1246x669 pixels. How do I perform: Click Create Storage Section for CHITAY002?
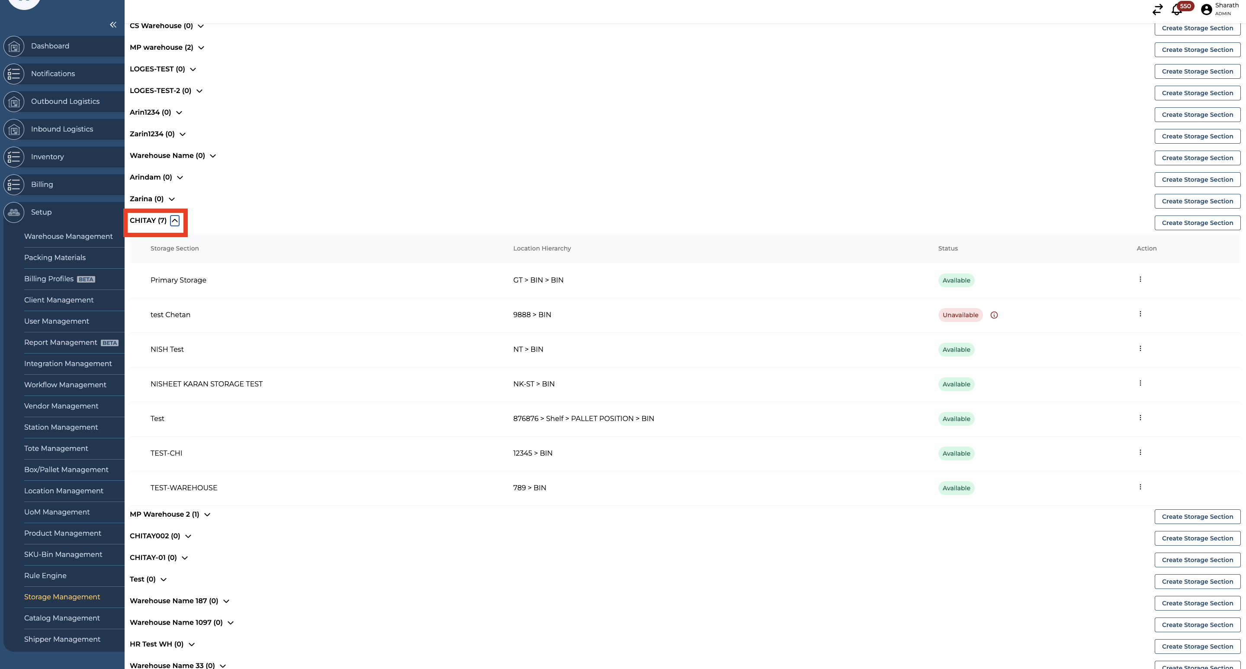coord(1197,538)
